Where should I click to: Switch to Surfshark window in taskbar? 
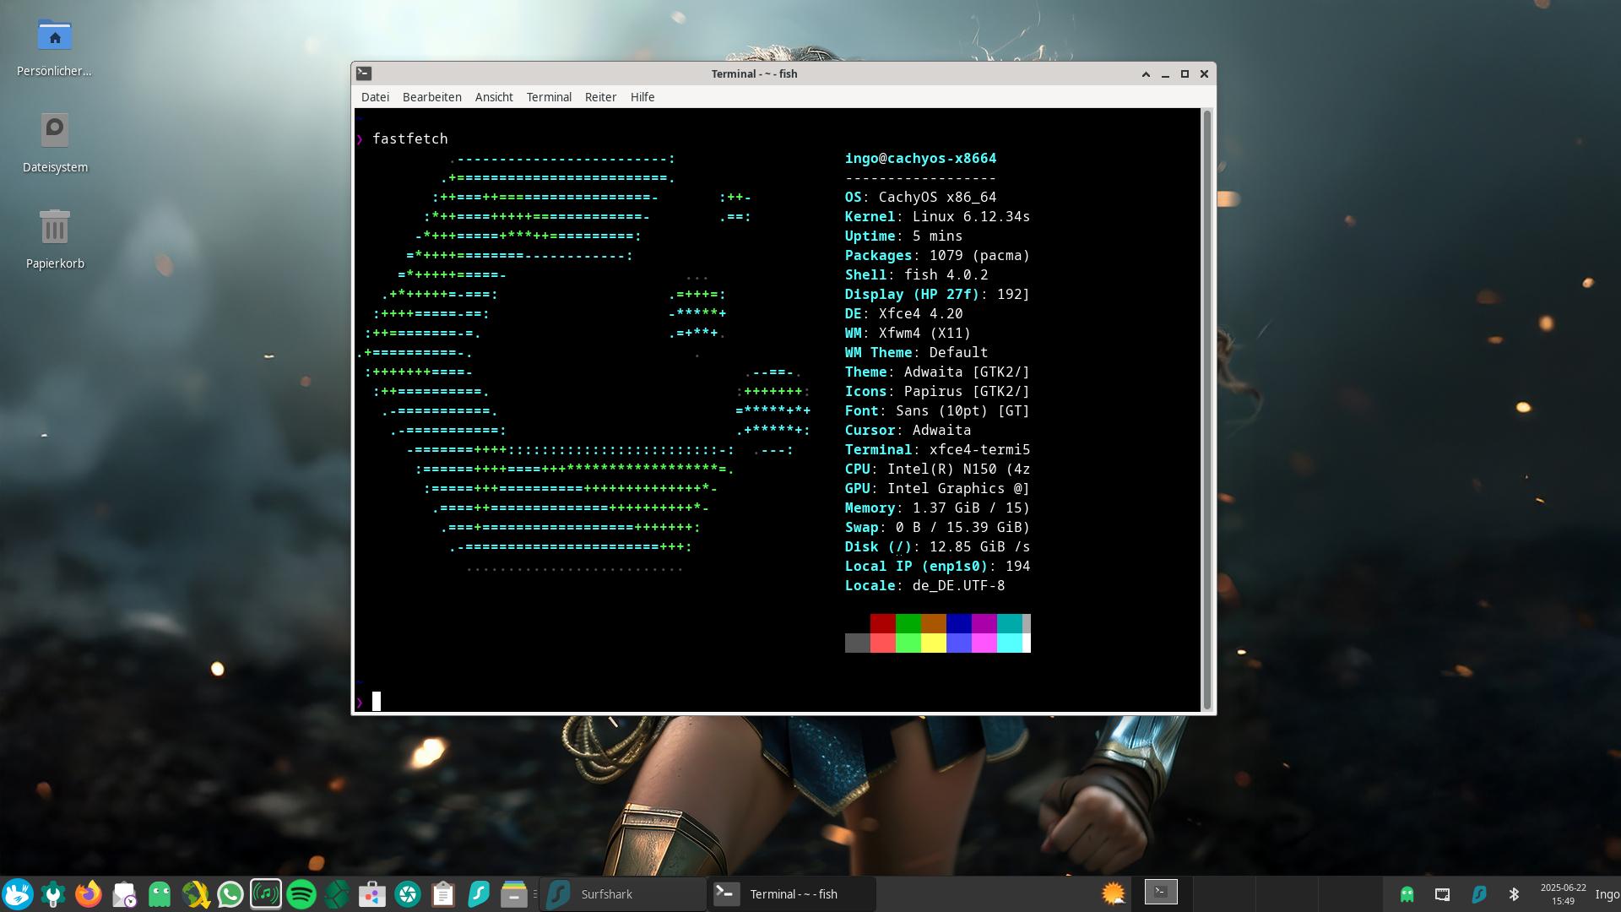click(623, 893)
